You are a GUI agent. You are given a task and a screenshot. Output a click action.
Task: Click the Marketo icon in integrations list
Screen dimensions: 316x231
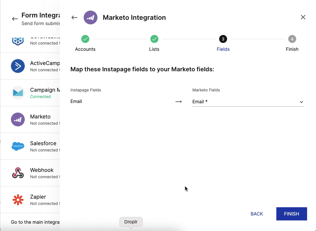click(18, 119)
